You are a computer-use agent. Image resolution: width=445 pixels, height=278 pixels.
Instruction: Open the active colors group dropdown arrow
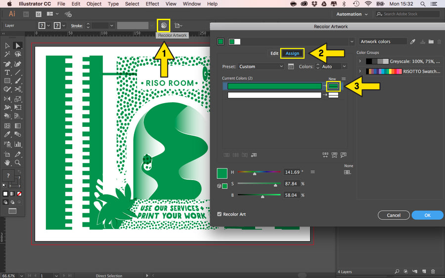pos(352,41)
